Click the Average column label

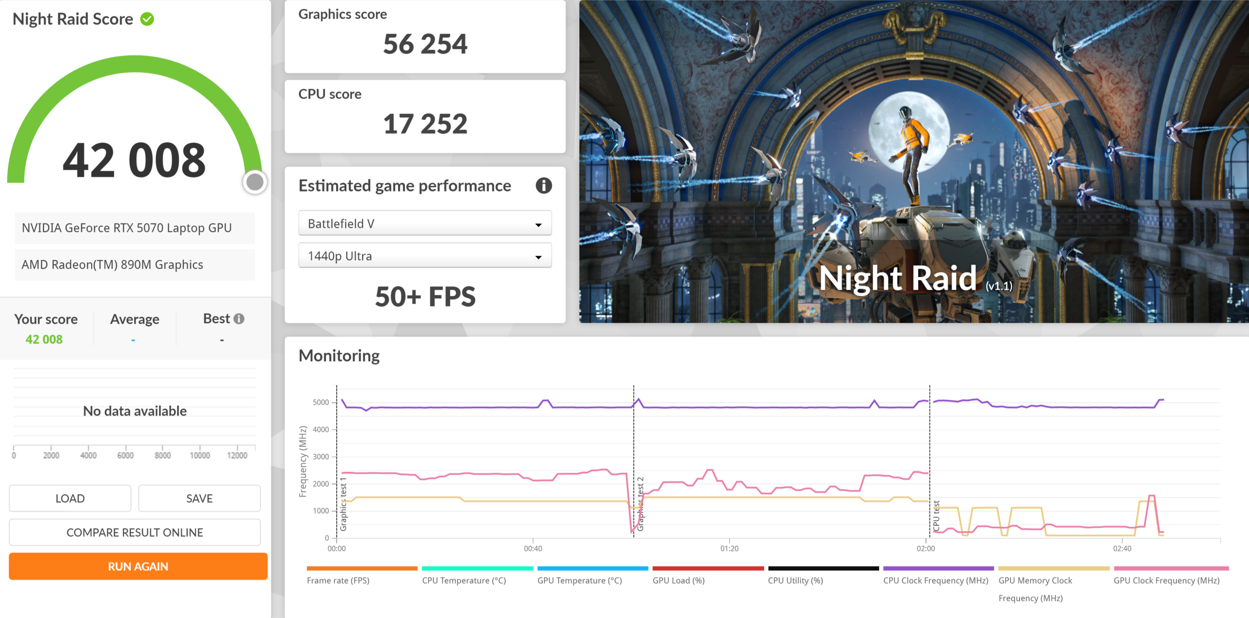[x=135, y=319]
